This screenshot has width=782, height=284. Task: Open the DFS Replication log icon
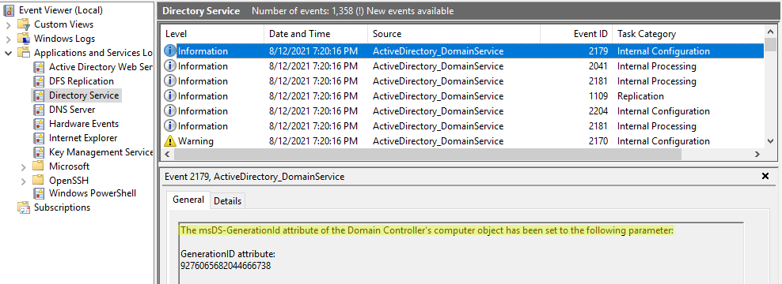(38, 81)
